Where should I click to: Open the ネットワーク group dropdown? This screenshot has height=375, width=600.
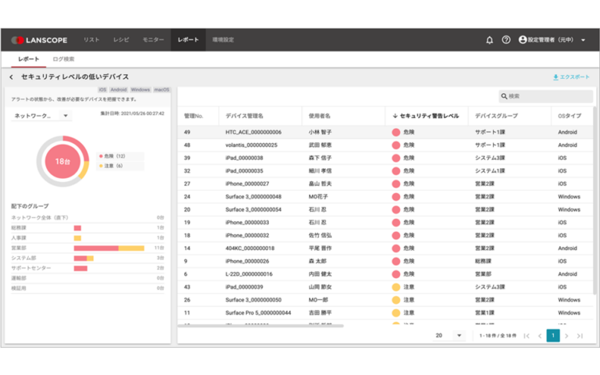coord(41,115)
